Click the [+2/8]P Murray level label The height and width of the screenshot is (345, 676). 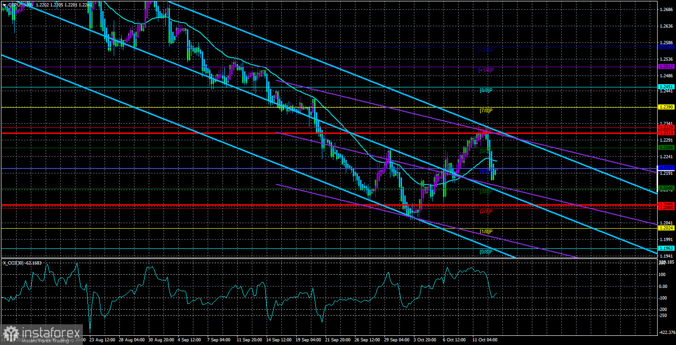pyautogui.click(x=486, y=50)
